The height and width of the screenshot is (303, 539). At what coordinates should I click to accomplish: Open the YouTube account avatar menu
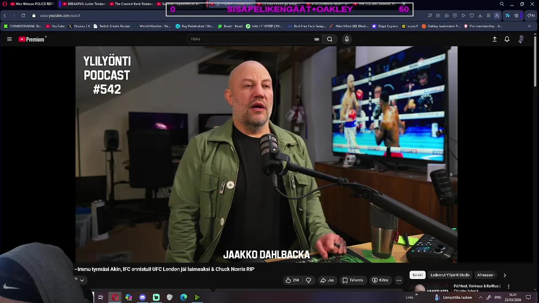[x=521, y=39]
